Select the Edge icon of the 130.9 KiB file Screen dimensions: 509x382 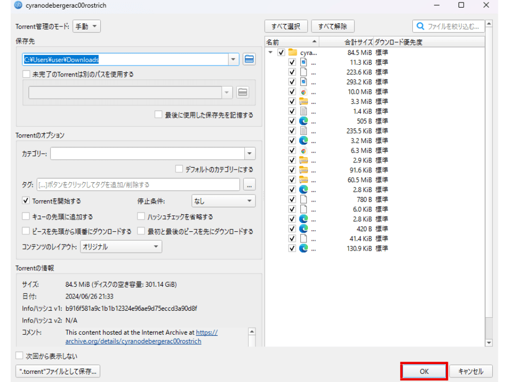(303, 249)
